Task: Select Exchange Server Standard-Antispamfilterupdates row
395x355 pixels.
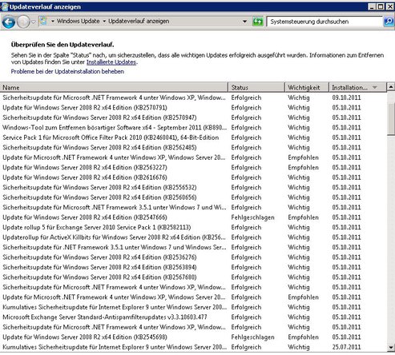Action: click(193, 317)
